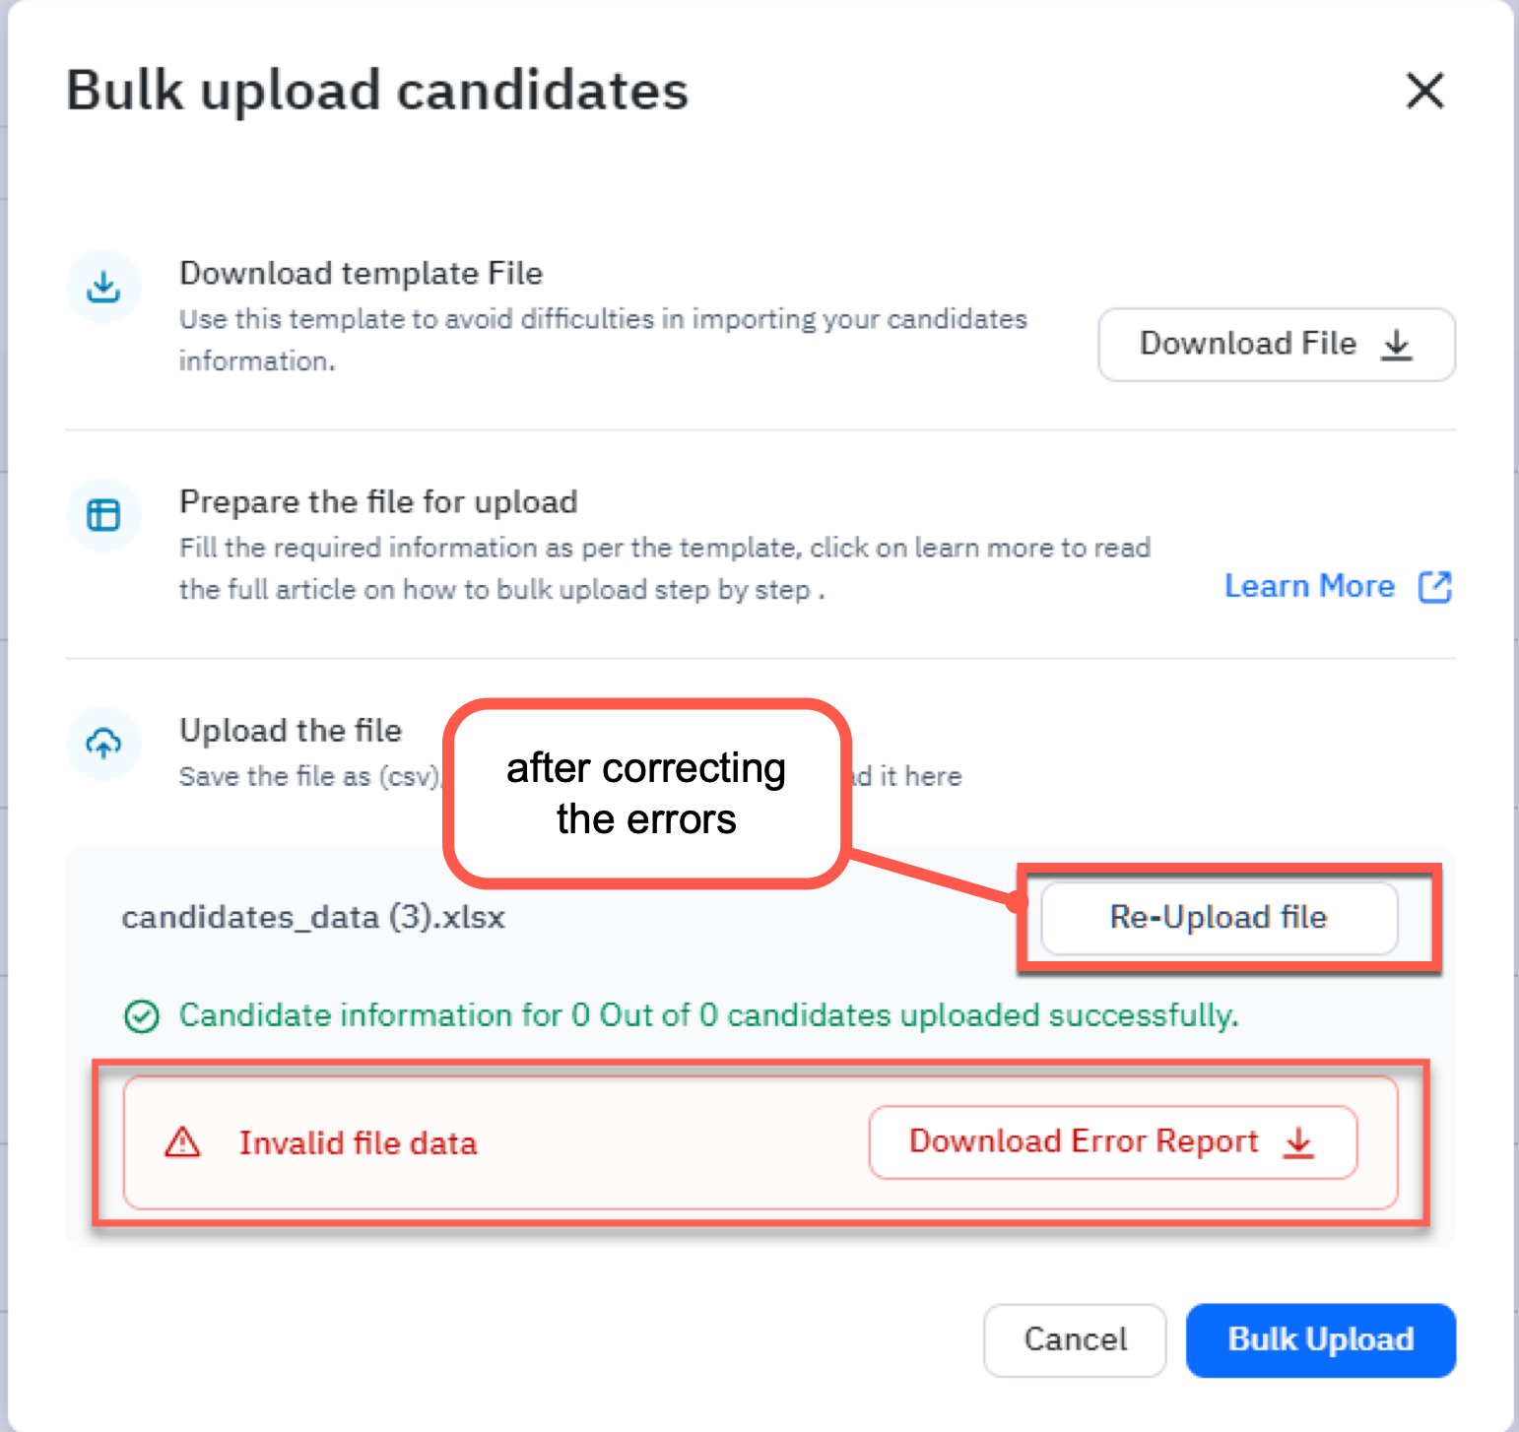Select the prepare file grid icon
1519x1432 pixels.
(x=103, y=514)
